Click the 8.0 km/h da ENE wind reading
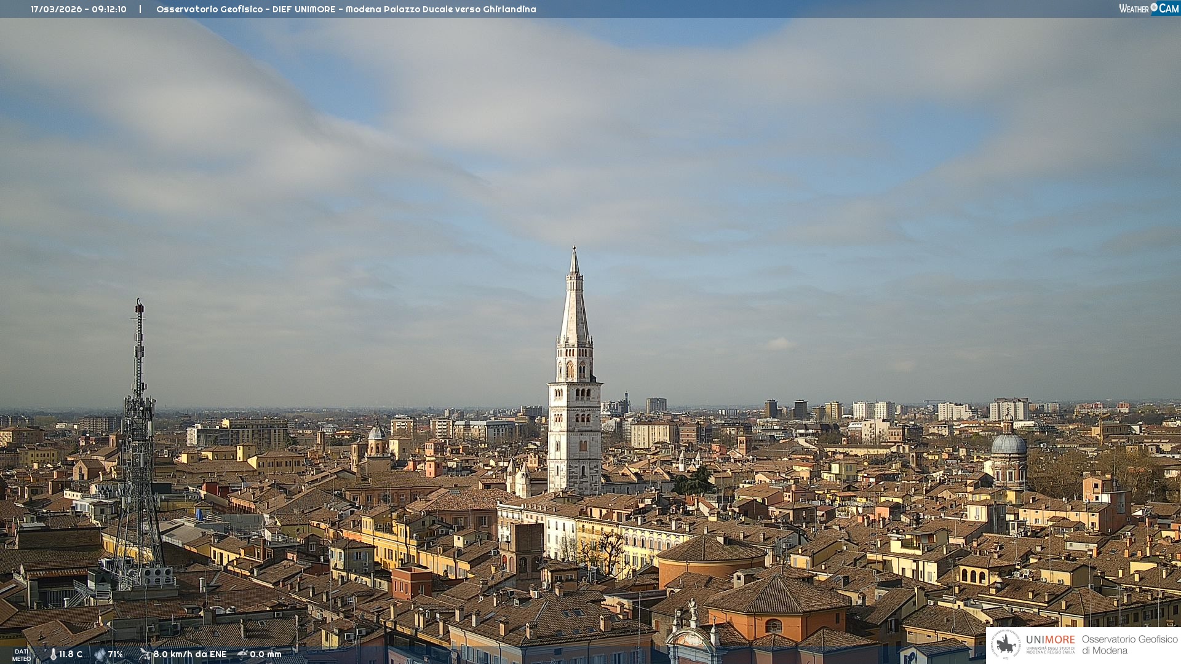 190,654
